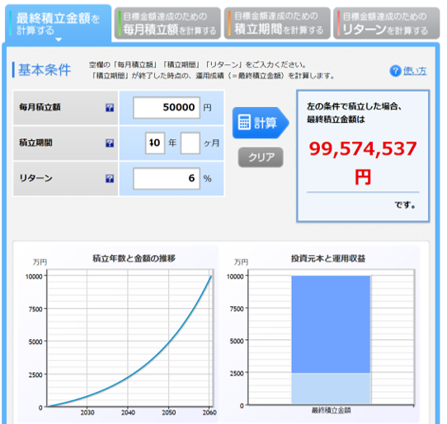Image resolution: width=447 pixels, height=424 pixels.
Task: Click the 積立年数と金額の推移 chart title
Action: 134,259
